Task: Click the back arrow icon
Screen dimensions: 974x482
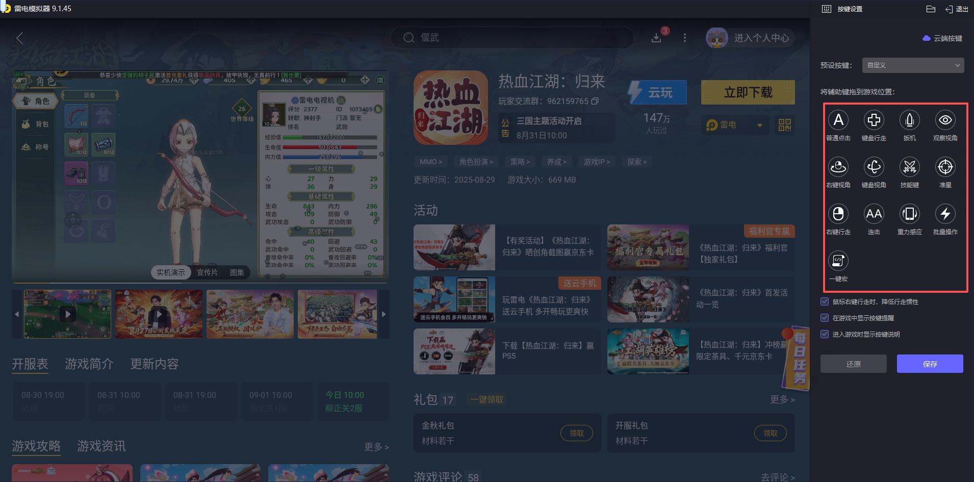Action: (x=19, y=38)
